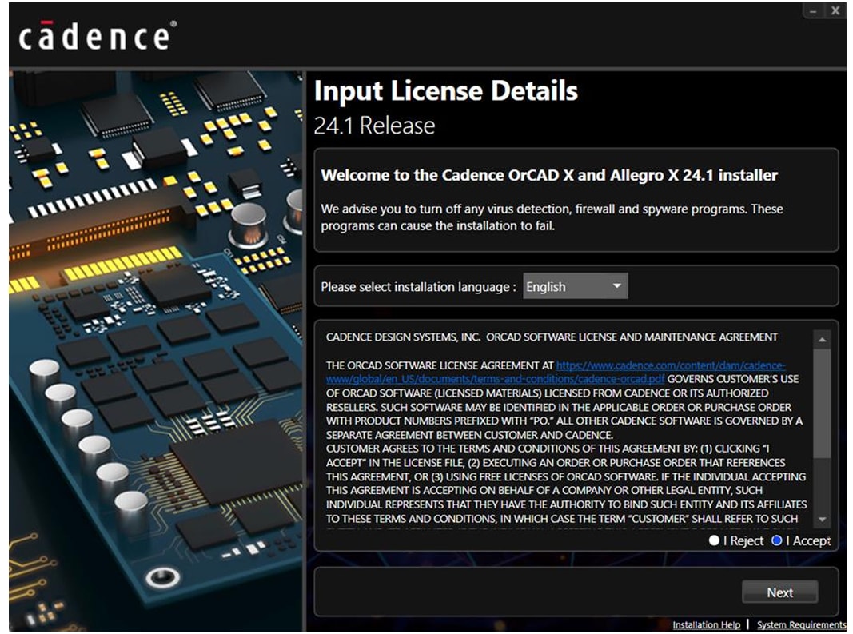
Task: Click the 'CADENCE DESIGN SYSTEMS, INC.' license title line
Action: pyautogui.click(x=552, y=337)
